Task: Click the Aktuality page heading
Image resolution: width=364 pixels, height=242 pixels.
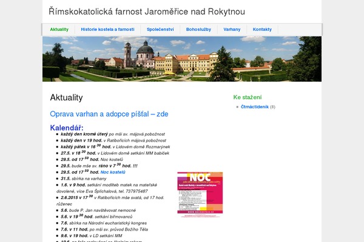Action: [66, 97]
